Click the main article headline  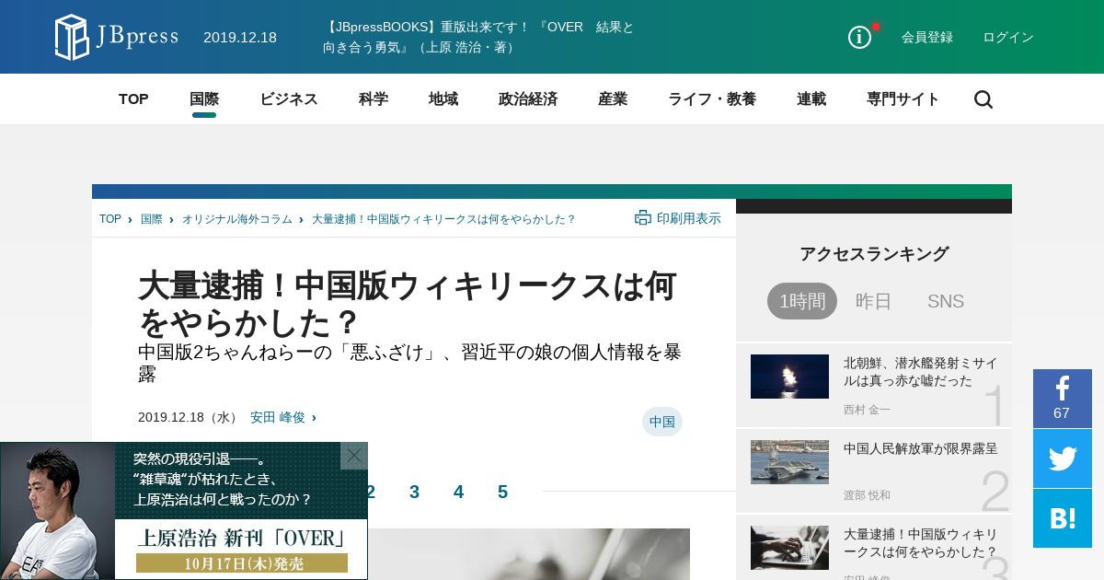[408, 304]
